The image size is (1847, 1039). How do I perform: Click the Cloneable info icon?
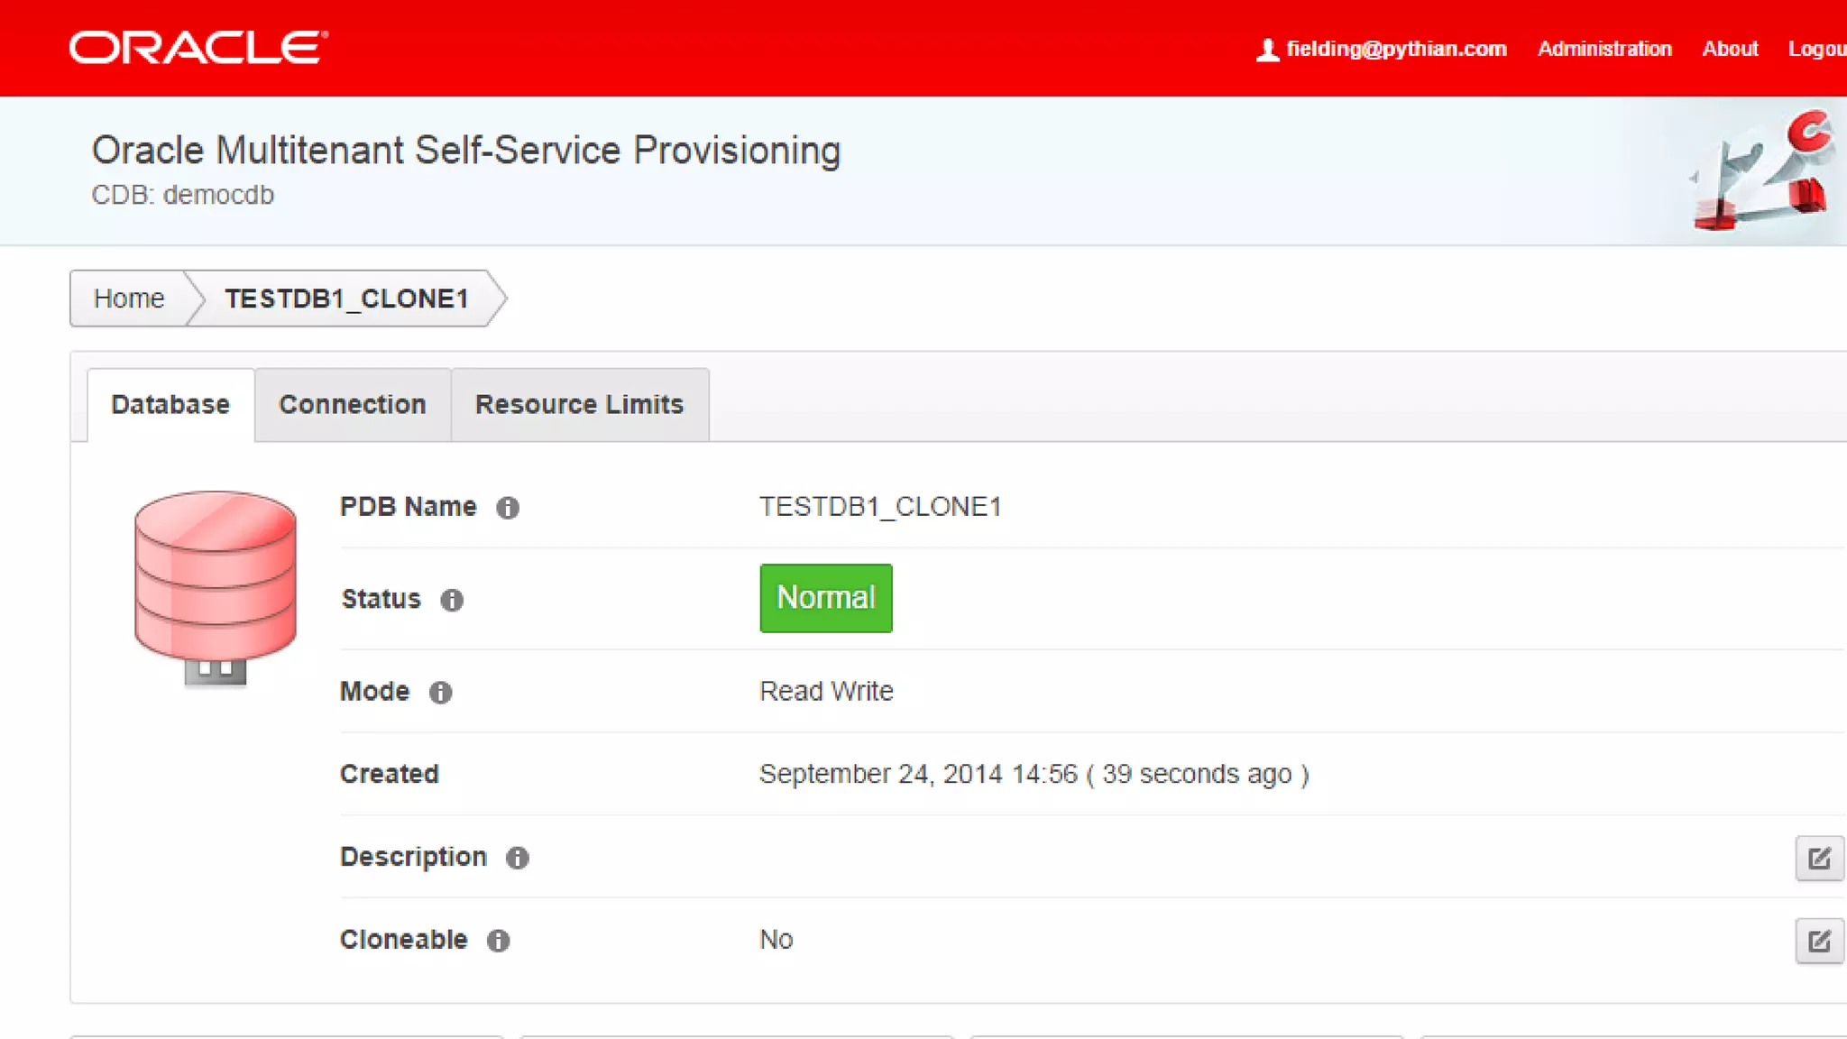(x=498, y=941)
